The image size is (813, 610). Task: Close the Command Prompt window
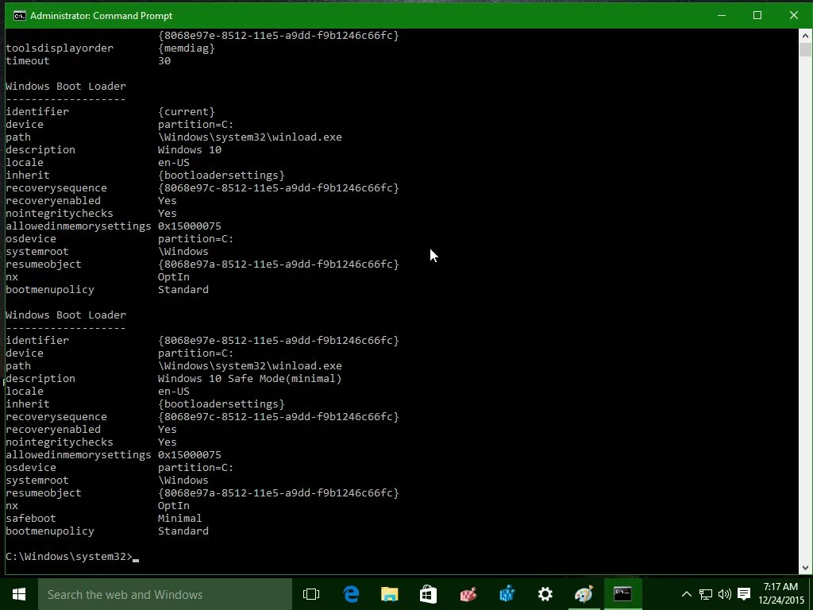tap(794, 15)
